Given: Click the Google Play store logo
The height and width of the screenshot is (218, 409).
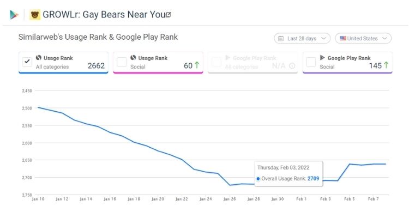Looking at the screenshot, I should point(14,15).
